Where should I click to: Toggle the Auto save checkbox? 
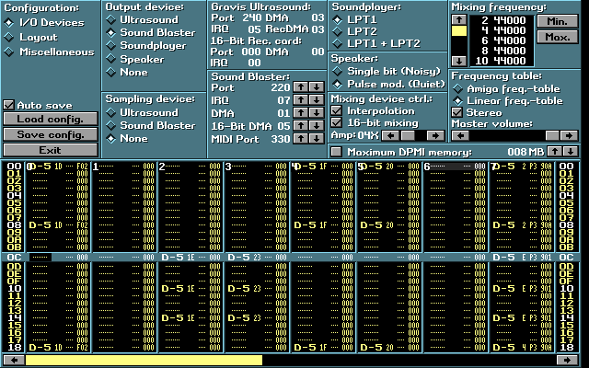(9, 105)
